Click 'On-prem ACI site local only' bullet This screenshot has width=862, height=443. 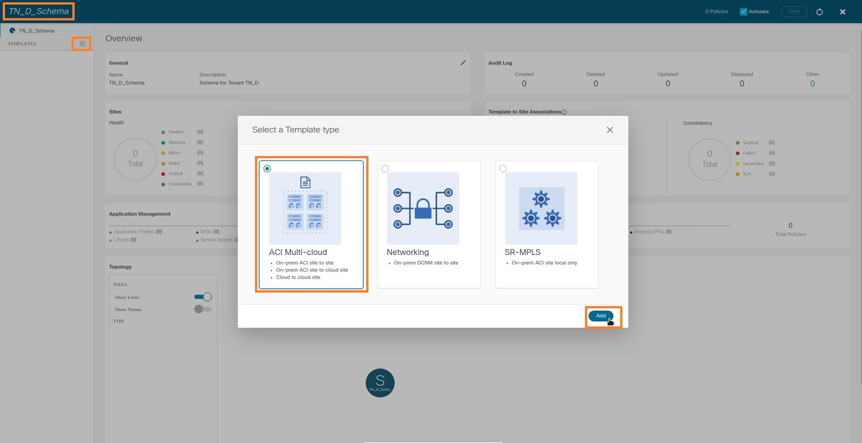click(544, 263)
